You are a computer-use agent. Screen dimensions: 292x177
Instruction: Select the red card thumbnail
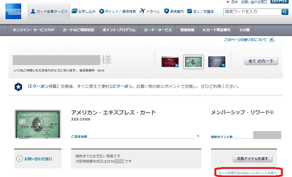(x=170, y=62)
